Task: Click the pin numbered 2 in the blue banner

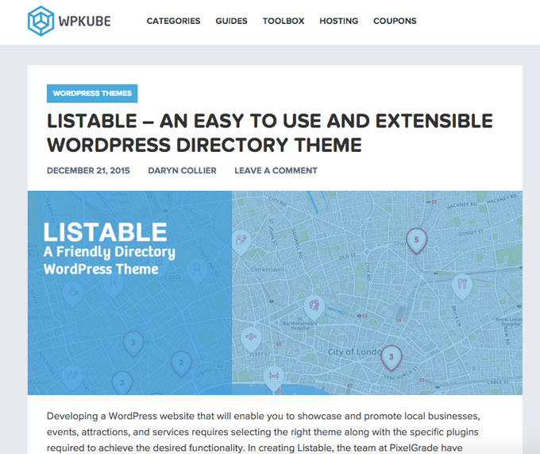Action: pos(181,363)
